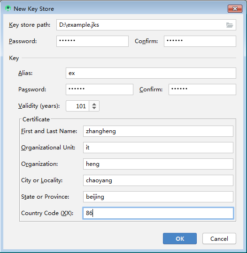Click the "New Key Store" title text

(34, 9)
